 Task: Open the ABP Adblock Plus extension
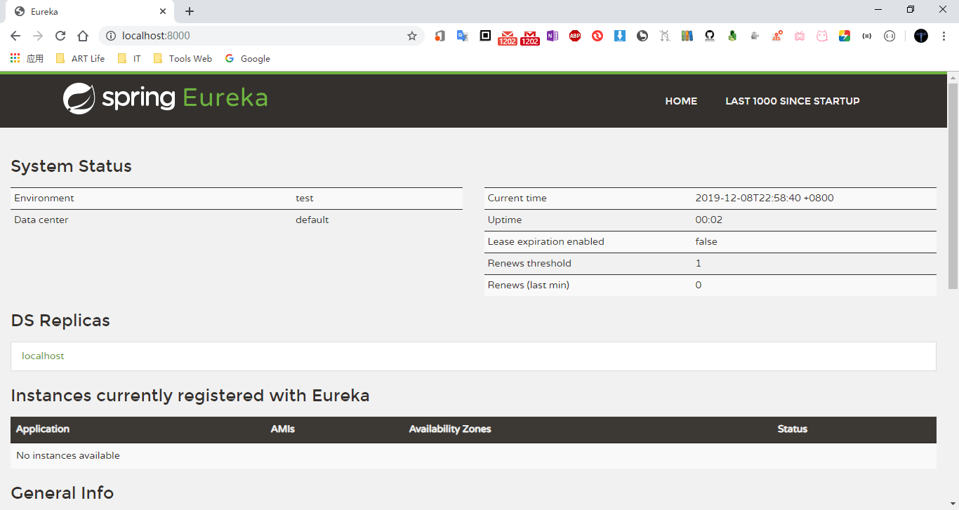tap(575, 36)
